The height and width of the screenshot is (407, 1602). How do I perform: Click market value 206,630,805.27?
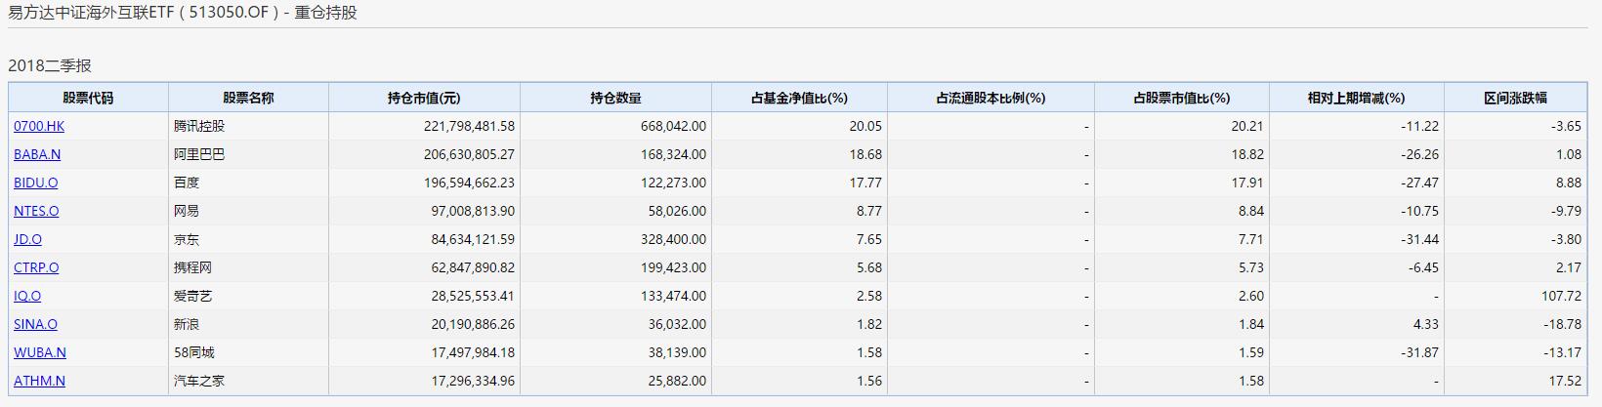[470, 154]
